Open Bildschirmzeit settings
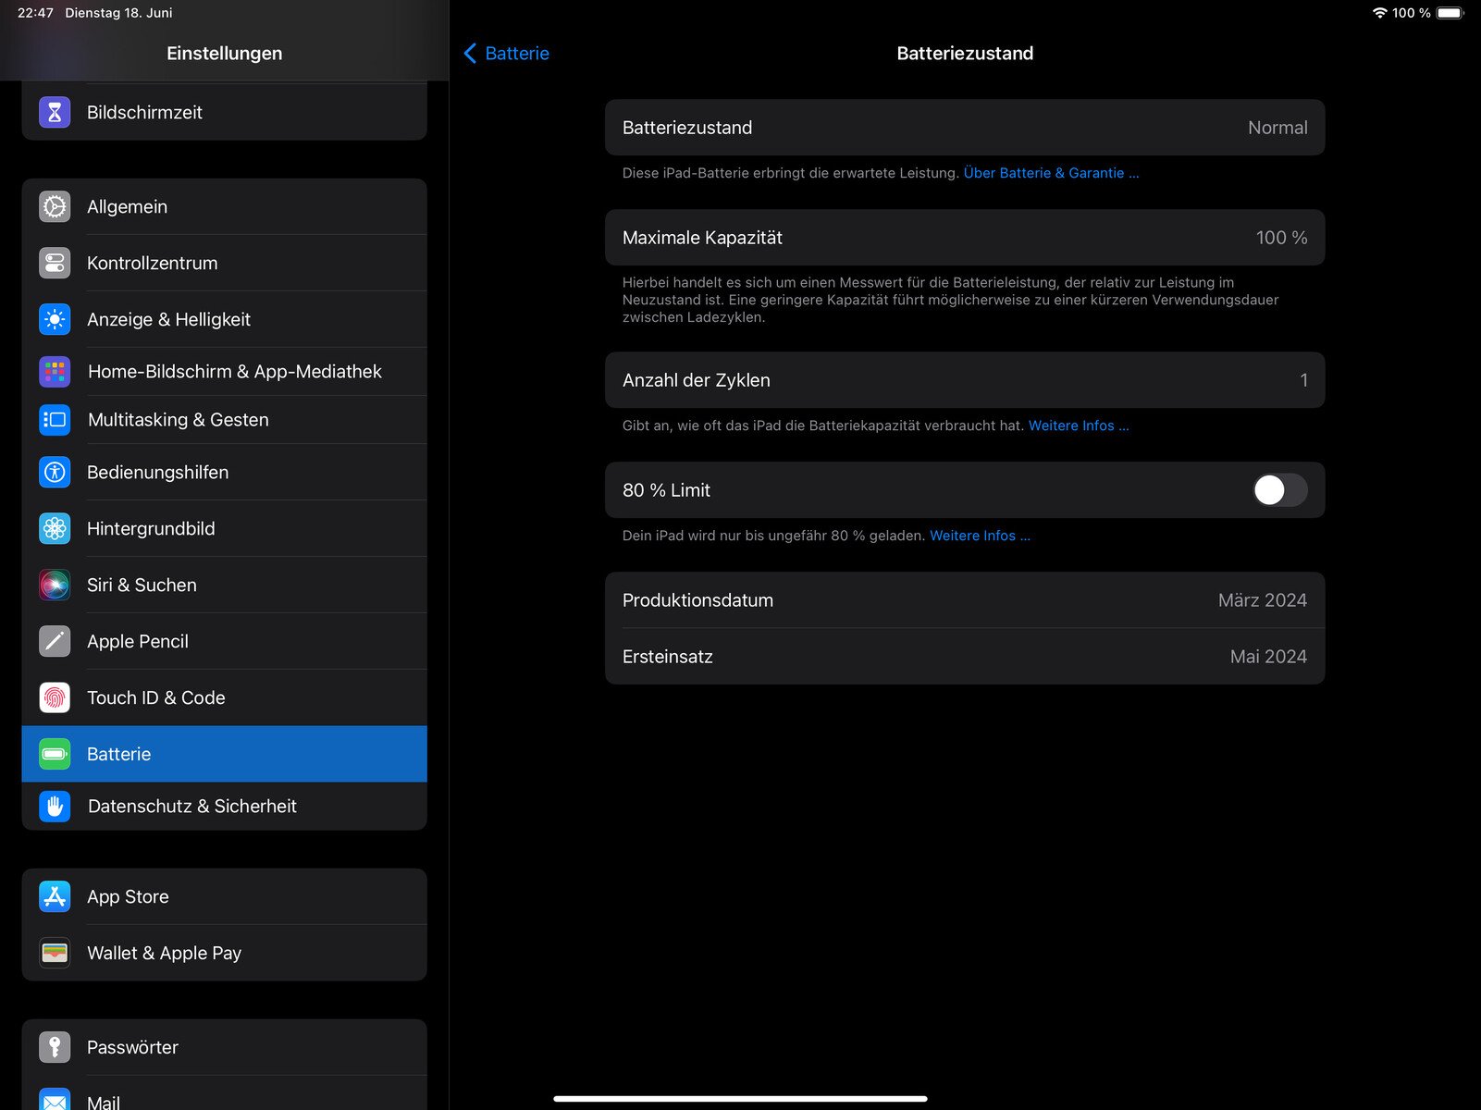The image size is (1481, 1110). (x=224, y=112)
